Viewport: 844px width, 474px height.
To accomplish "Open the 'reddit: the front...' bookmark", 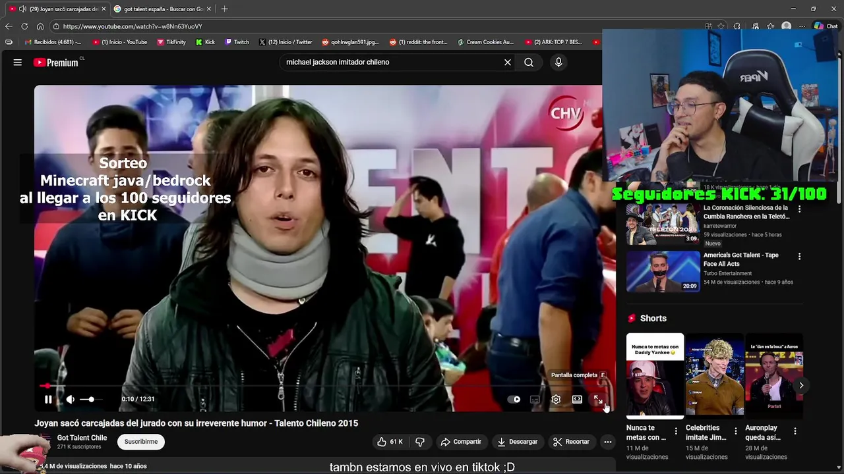I will 419,42.
